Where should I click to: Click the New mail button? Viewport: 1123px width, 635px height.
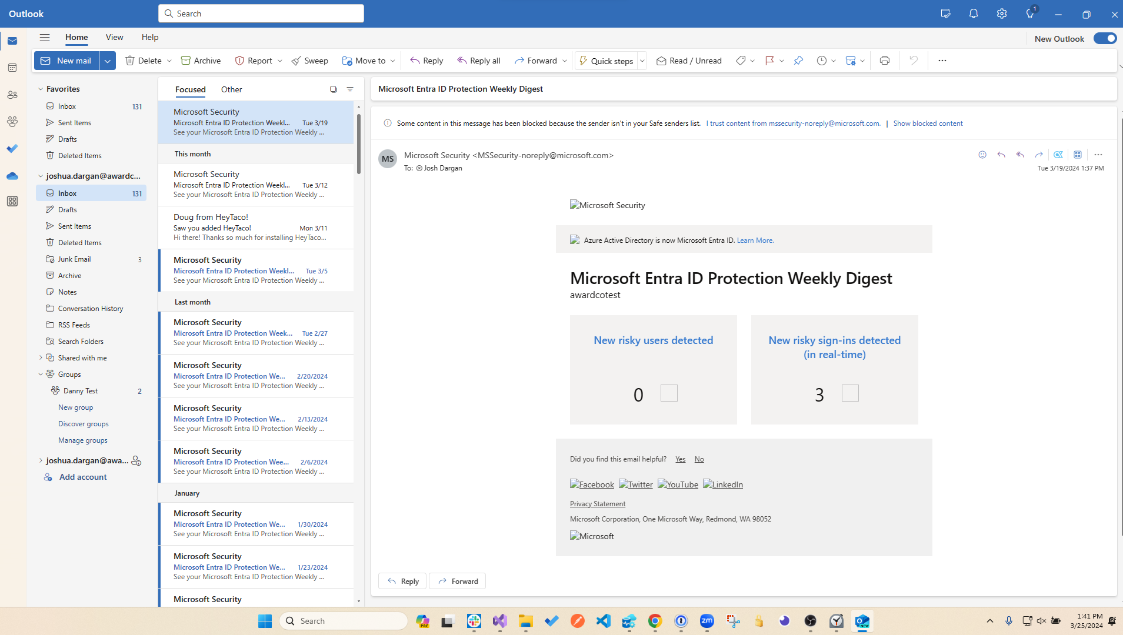pos(66,60)
